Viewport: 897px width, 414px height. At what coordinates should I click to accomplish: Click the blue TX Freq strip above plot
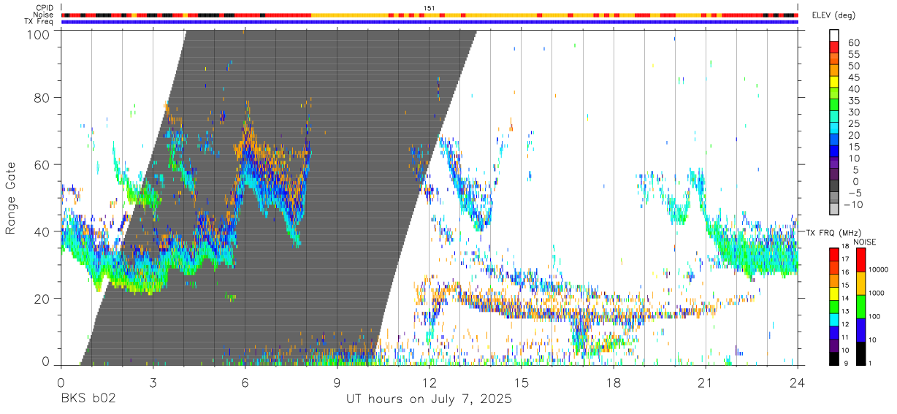coord(429,22)
